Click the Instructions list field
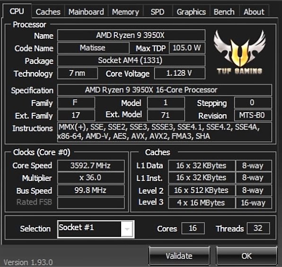The width and height of the screenshot is (282, 267). (x=164, y=132)
